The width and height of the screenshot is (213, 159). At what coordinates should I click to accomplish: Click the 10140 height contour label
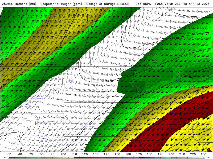tap(175, 38)
